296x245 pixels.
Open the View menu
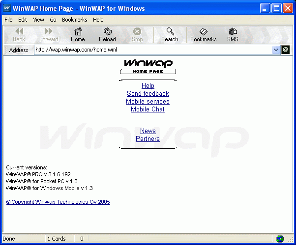click(x=38, y=20)
